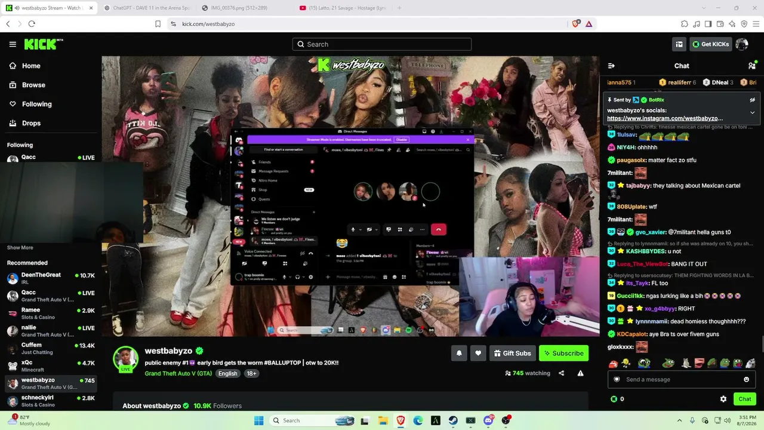Click the KICK logo

[43, 44]
